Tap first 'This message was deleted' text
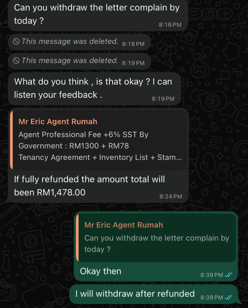 click(70, 42)
